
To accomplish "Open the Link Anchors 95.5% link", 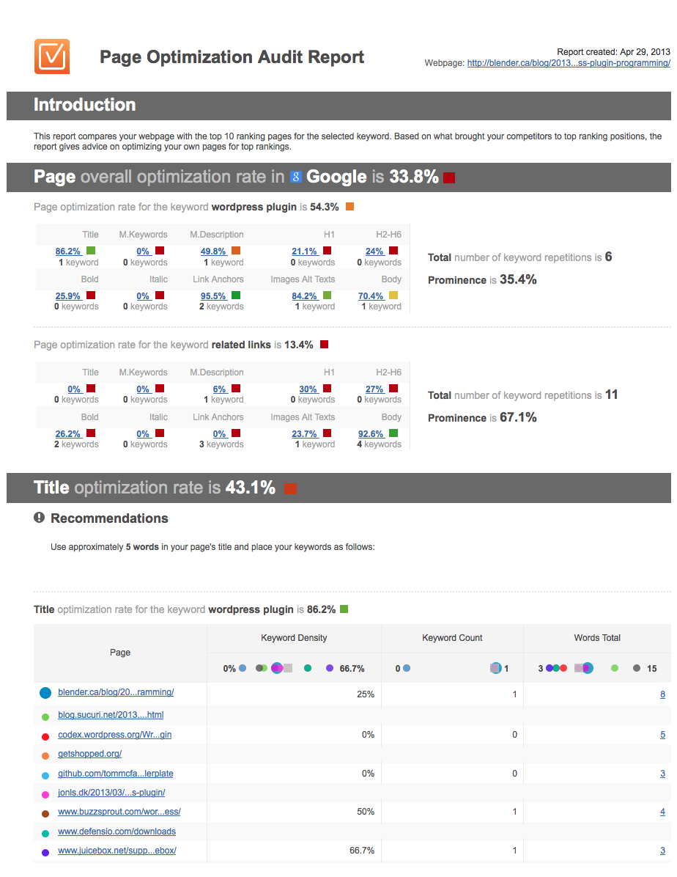I will click(213, 296).
